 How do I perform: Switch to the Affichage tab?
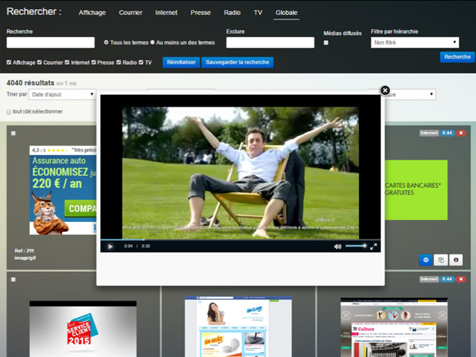pyautogui.click(x=92, y=13)
